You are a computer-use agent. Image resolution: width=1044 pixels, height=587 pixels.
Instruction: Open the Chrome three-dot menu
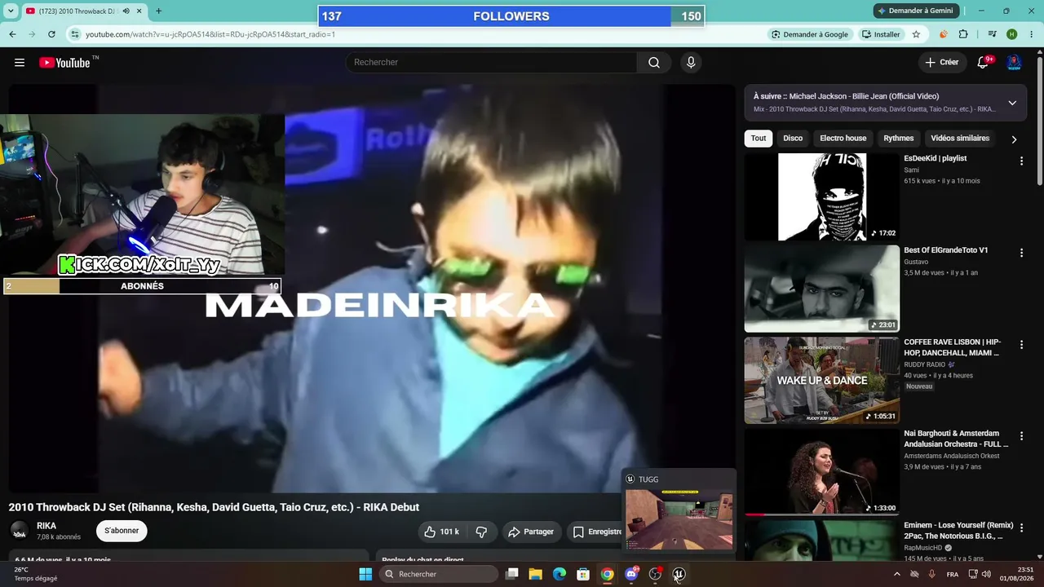(1032, 34)
